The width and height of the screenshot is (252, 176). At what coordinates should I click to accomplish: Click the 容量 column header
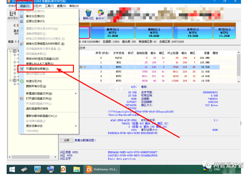[204, 53]
